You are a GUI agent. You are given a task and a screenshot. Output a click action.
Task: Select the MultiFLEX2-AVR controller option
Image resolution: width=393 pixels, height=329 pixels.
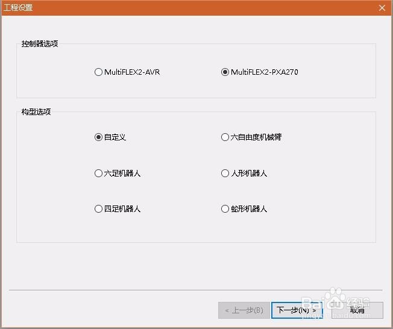127,72
